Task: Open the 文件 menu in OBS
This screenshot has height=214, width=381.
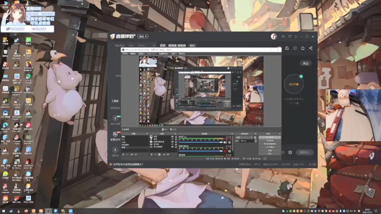Action: click(x=125, y=54)
